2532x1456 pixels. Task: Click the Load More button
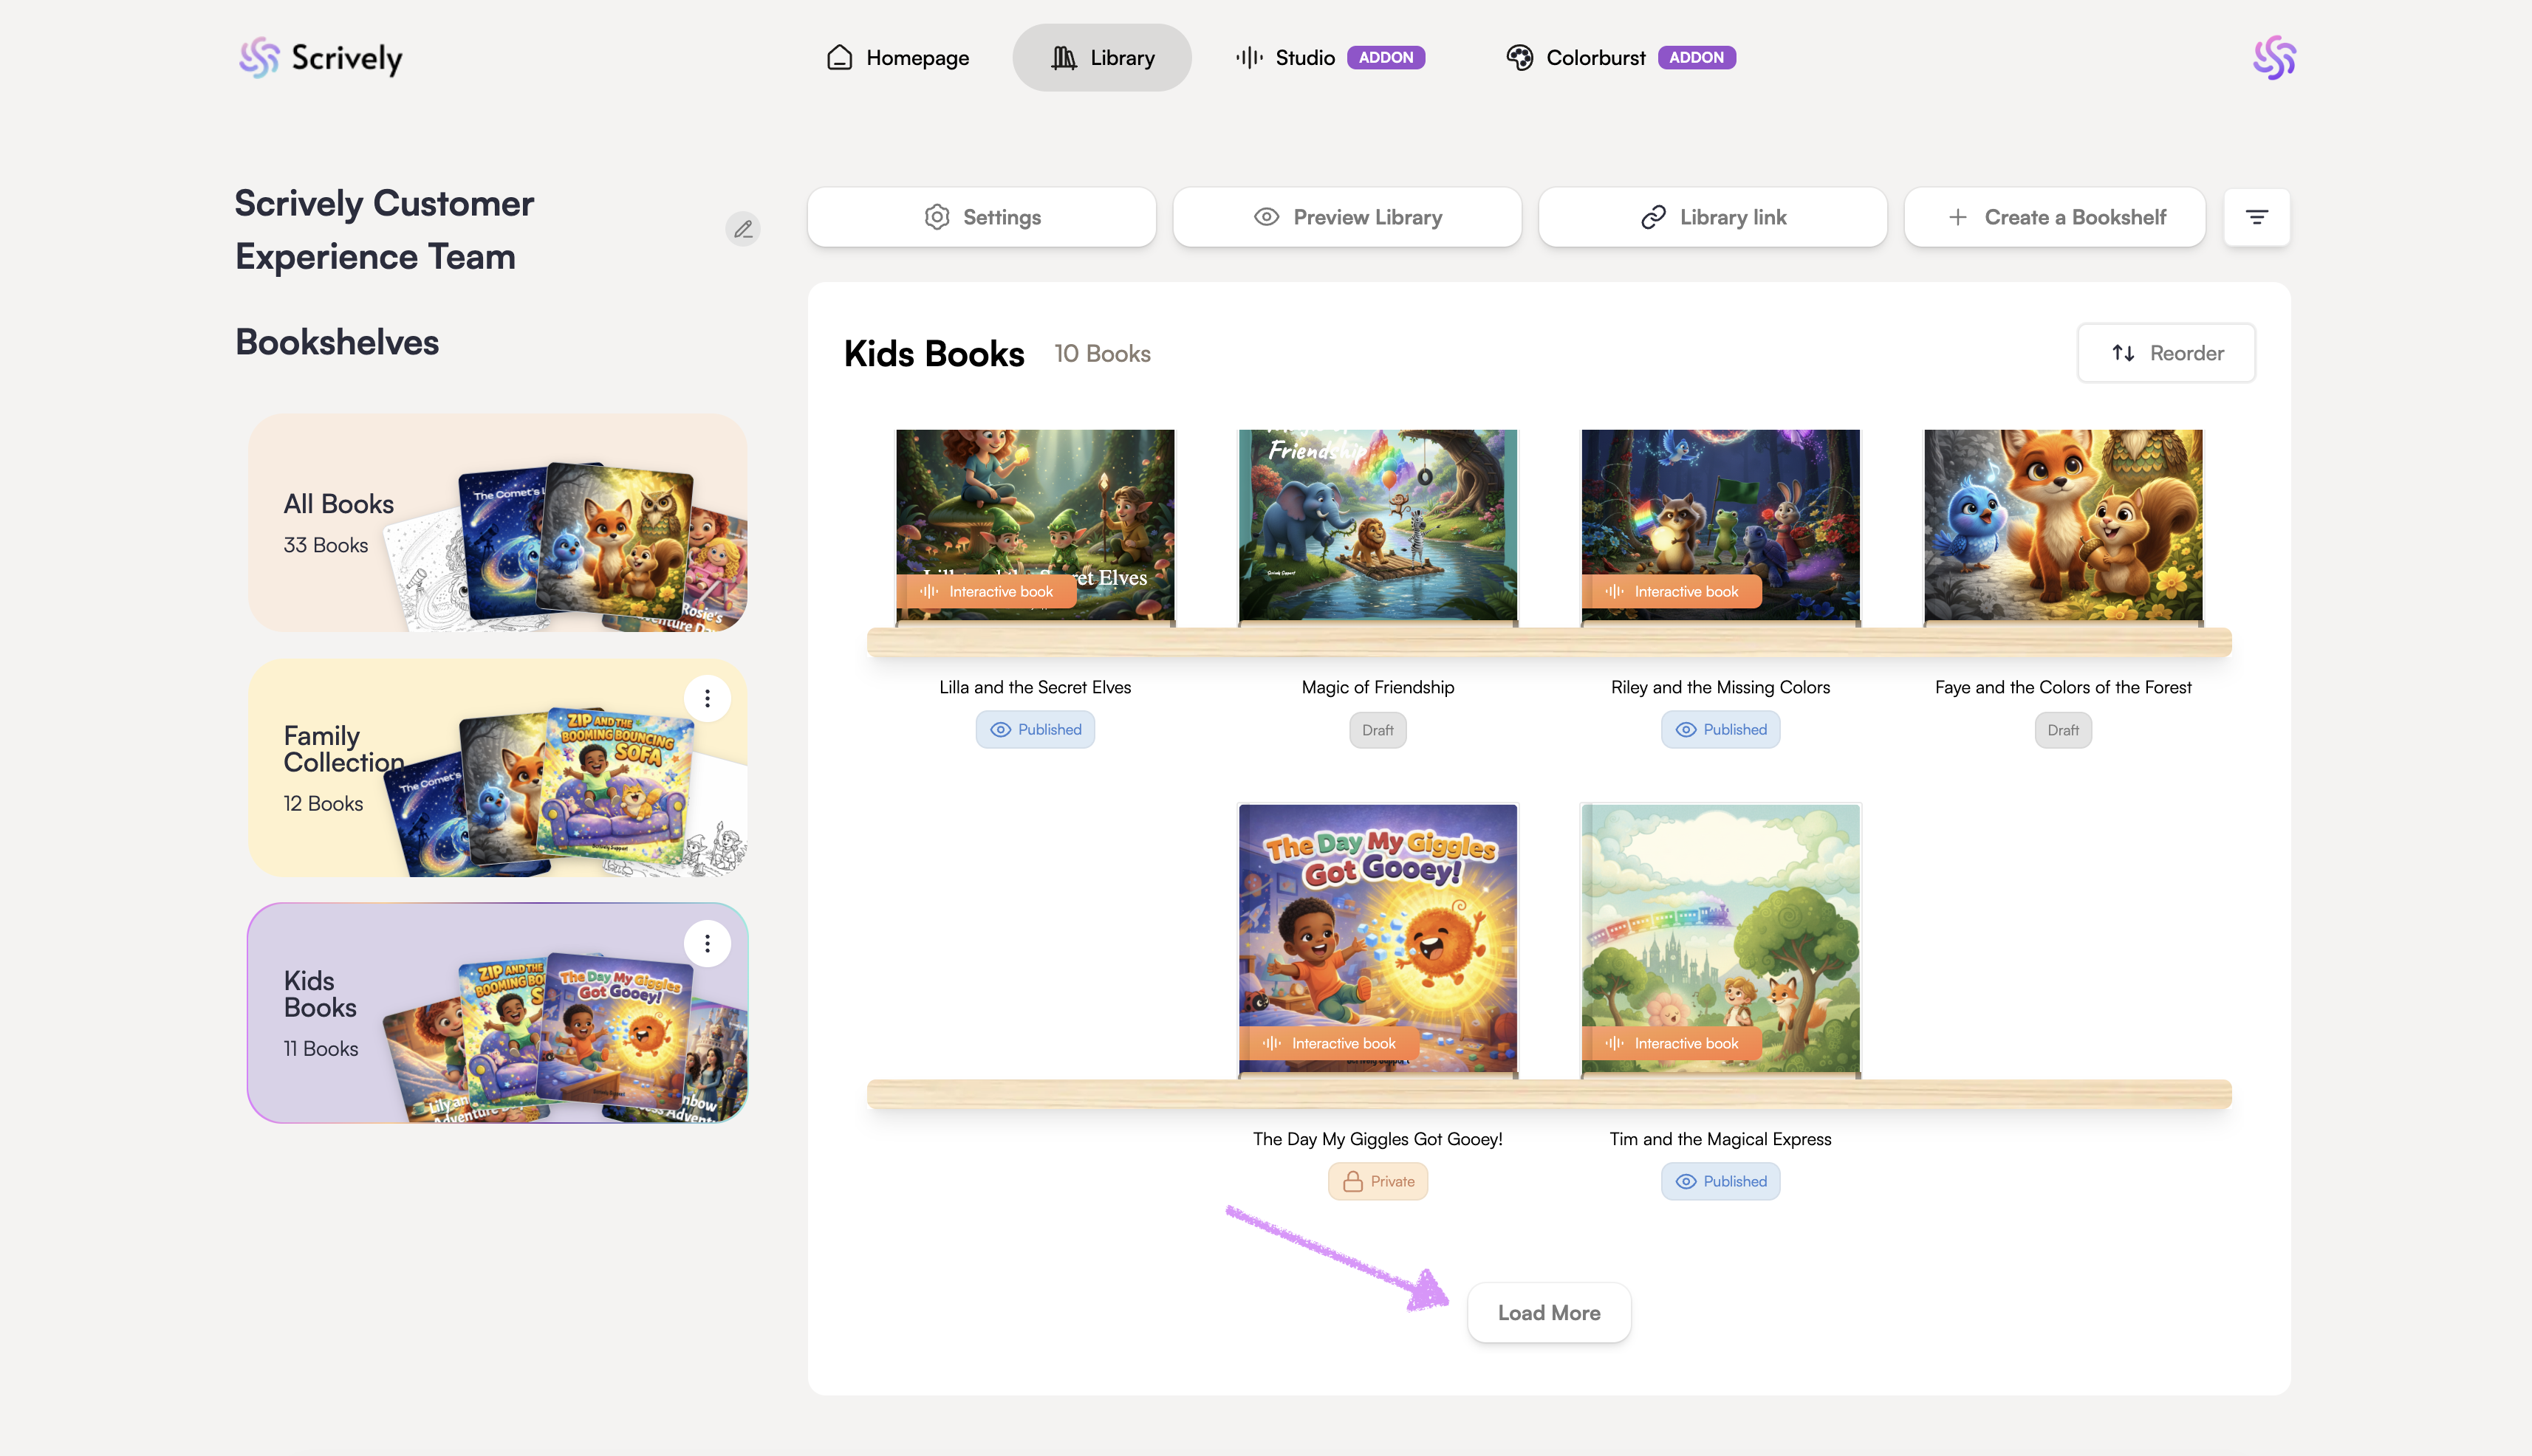point(1547,1313)
